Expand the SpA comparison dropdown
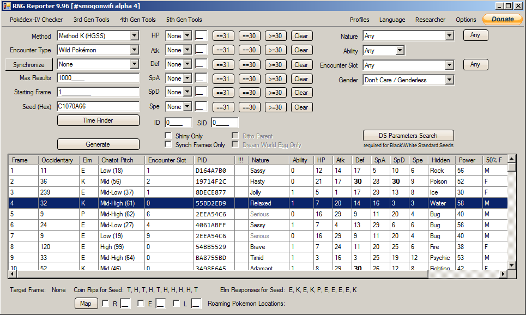 click(x=188, y=78)
